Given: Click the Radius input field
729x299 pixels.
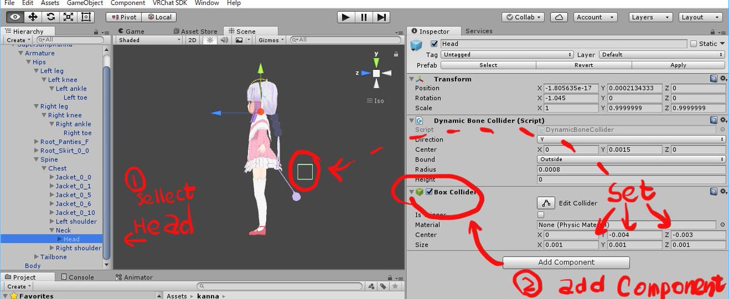Looking at the screenshot, I should (632, 170).
